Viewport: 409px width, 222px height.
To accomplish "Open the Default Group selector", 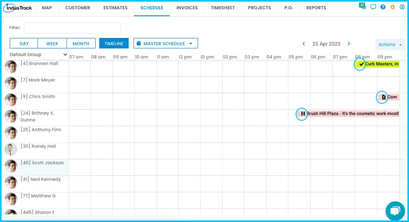I will tap(37, 54).
